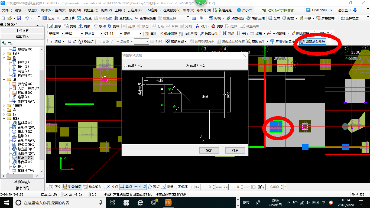
Task: Open 构件(N) menu
Action: point(47,10)
